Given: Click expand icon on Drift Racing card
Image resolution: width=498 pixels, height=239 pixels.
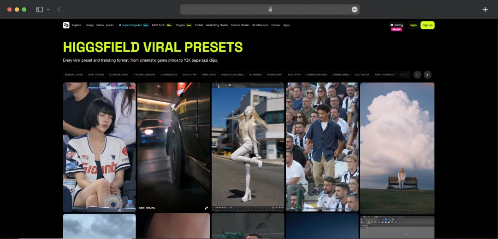Looking at the screenshot, I should [207, 208].
